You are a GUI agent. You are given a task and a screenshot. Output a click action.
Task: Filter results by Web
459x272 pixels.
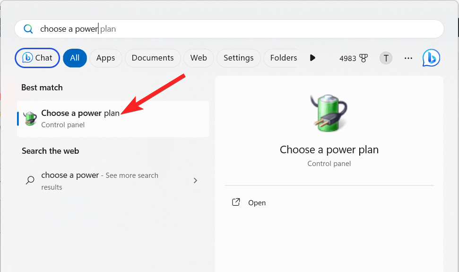[199, 58]
